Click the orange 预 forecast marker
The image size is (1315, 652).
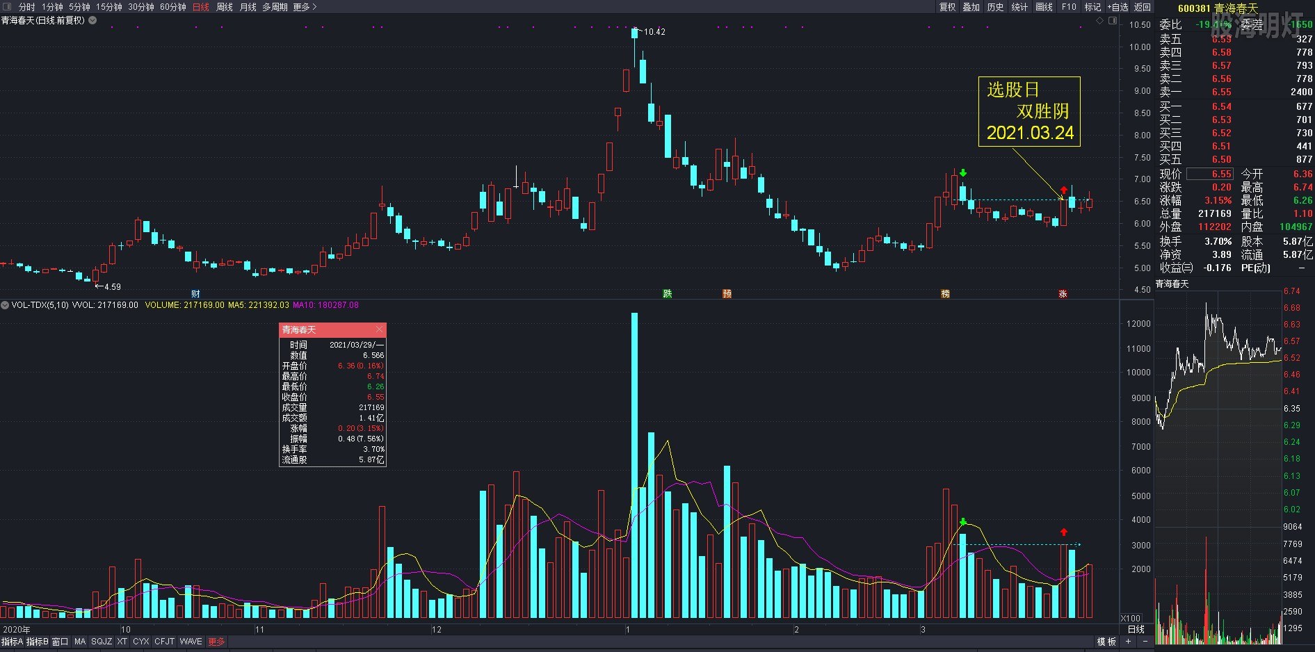(x=727, y=294)
